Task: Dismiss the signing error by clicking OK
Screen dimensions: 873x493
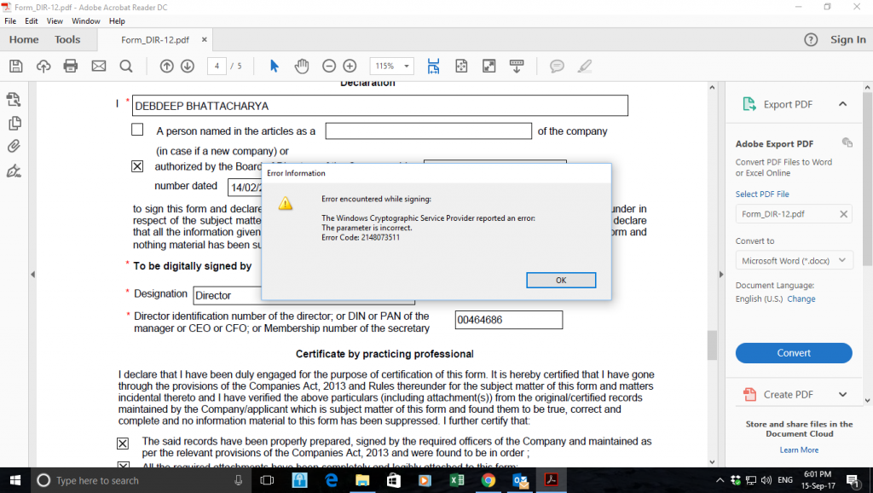Action: pos(561,280)
